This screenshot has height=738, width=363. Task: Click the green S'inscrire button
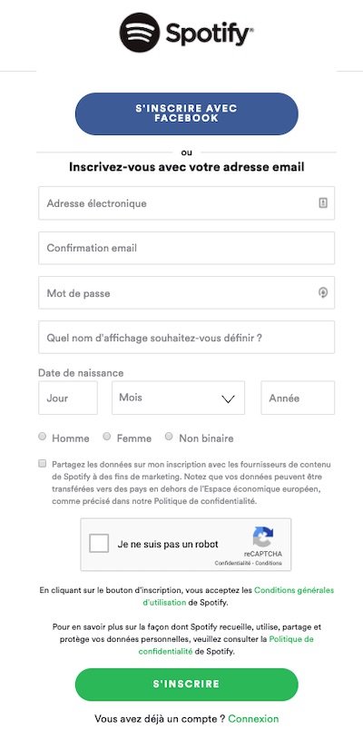(186, 684)
